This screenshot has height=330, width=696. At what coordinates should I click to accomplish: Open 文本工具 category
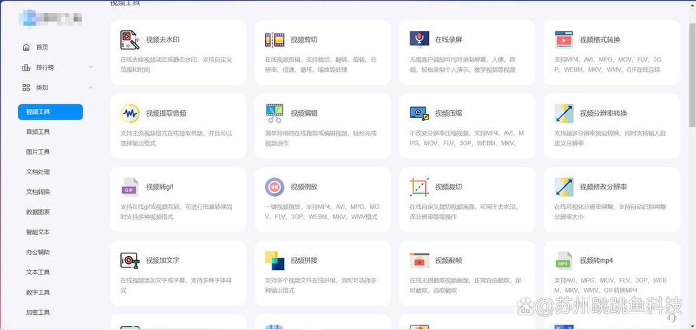38,272
